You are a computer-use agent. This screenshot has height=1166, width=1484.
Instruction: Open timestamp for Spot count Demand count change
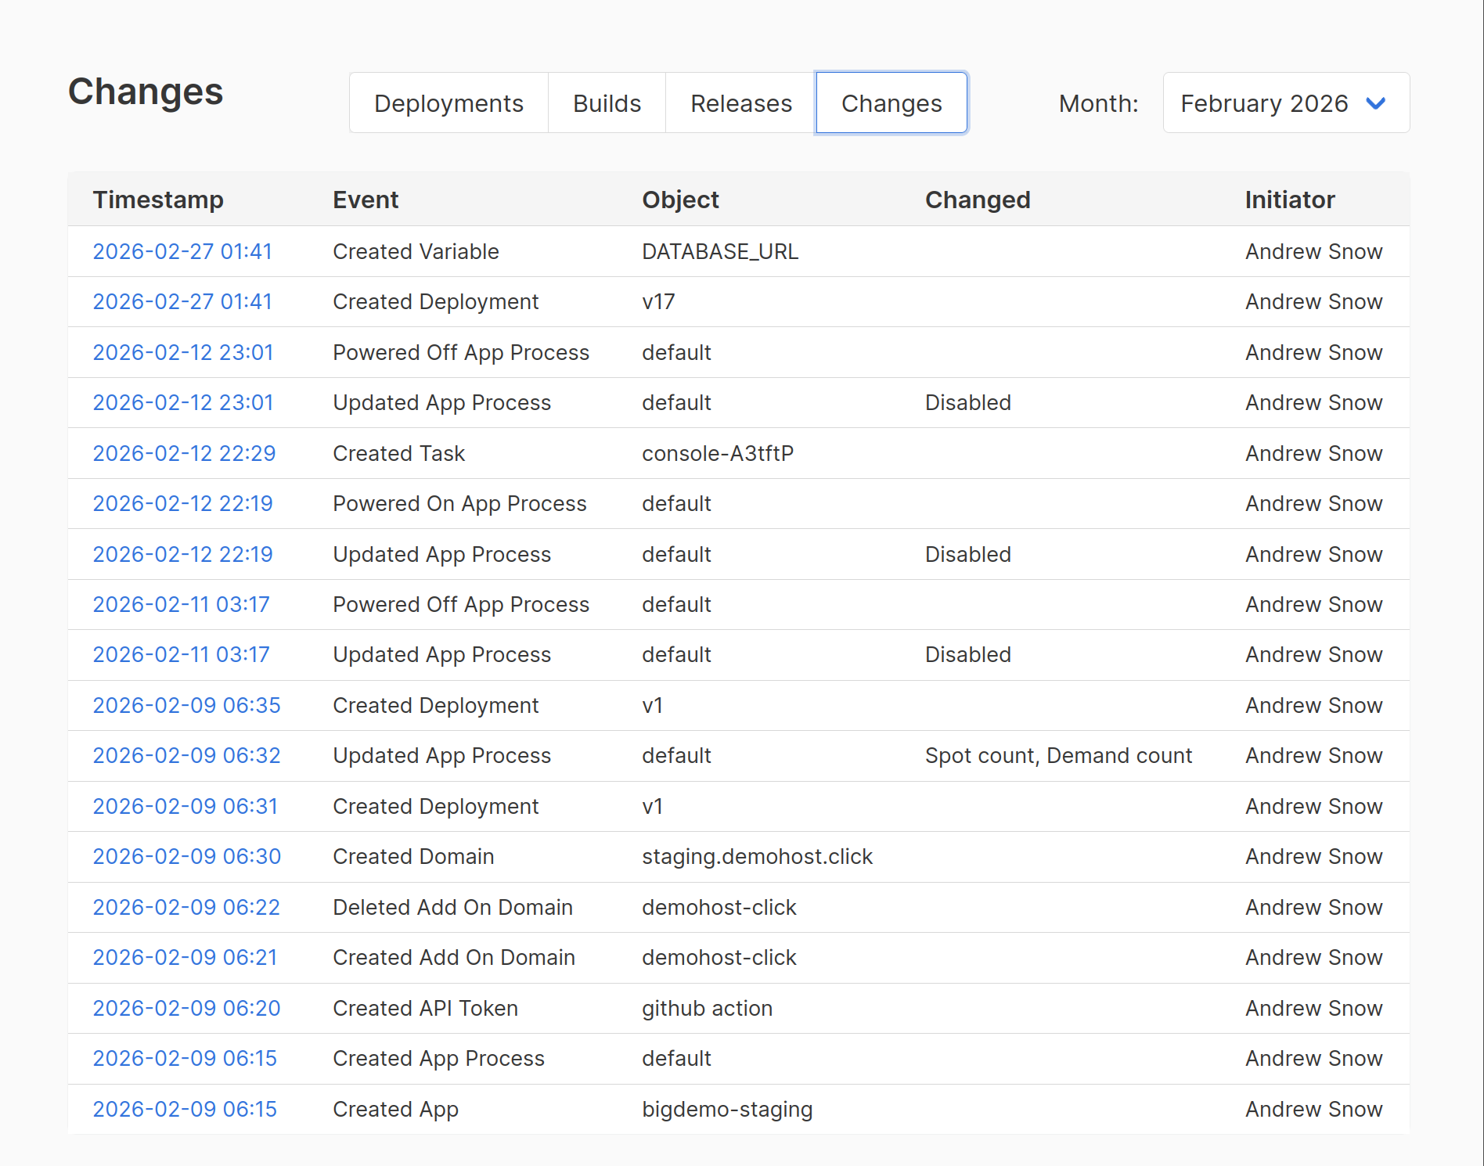pos(186,755)
